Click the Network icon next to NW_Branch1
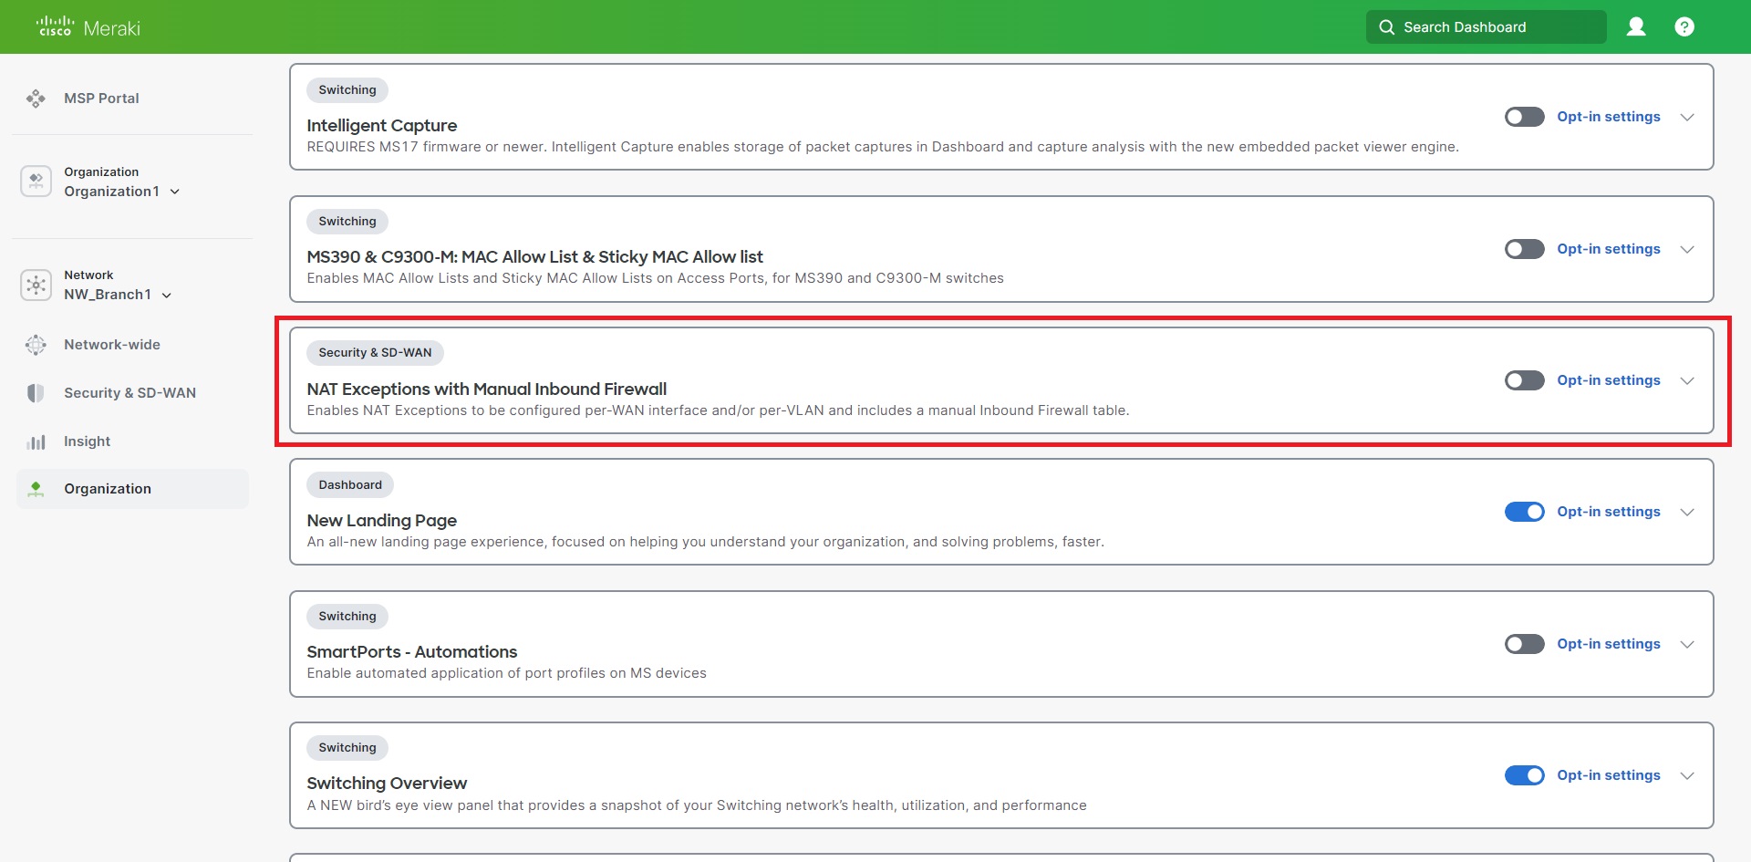1751x862 pixels. 36,285
